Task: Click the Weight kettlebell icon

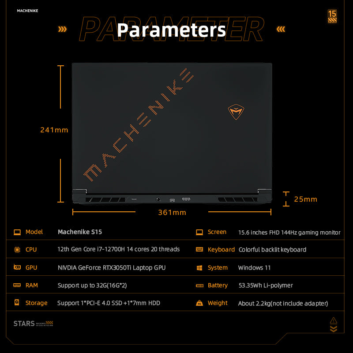Action: click(x=199, y=303)
